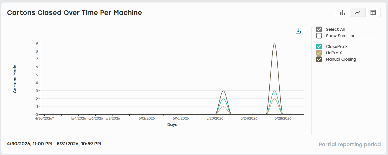
Task: Toggle the Select All checkbox
Action: (x=319, y=29)
